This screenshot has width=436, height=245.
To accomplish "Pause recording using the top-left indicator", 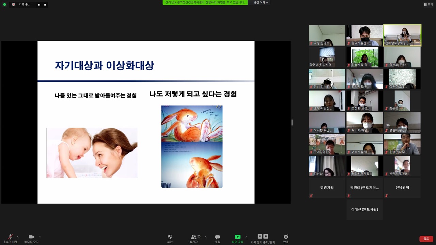I will [39, 5].
